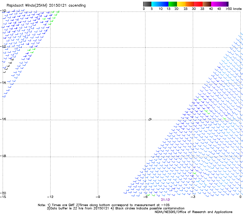Click the '0' longitude axis label at bottom right

240,197
